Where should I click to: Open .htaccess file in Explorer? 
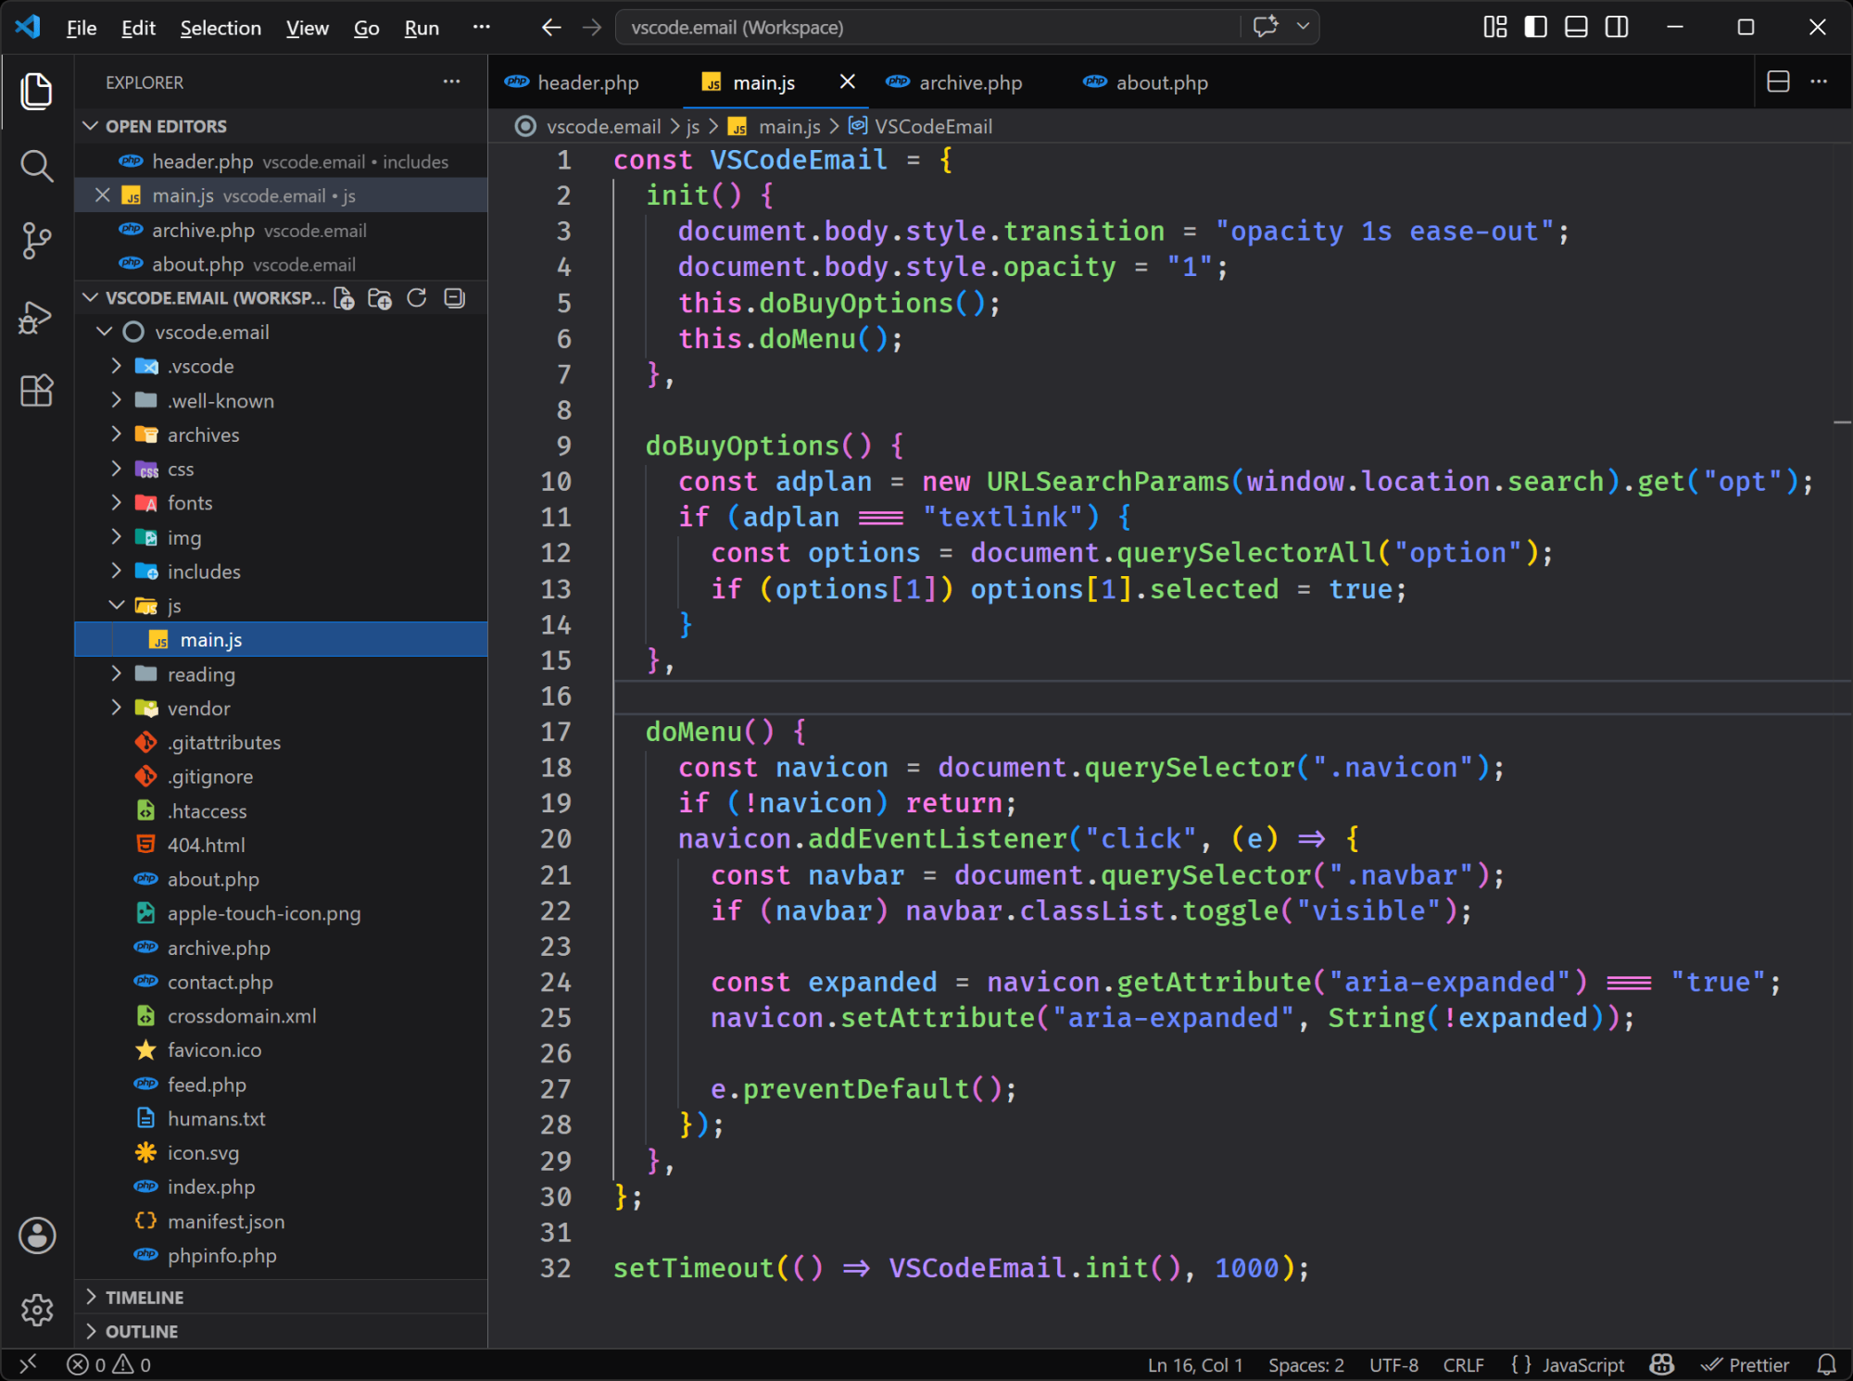pos(281,811)
